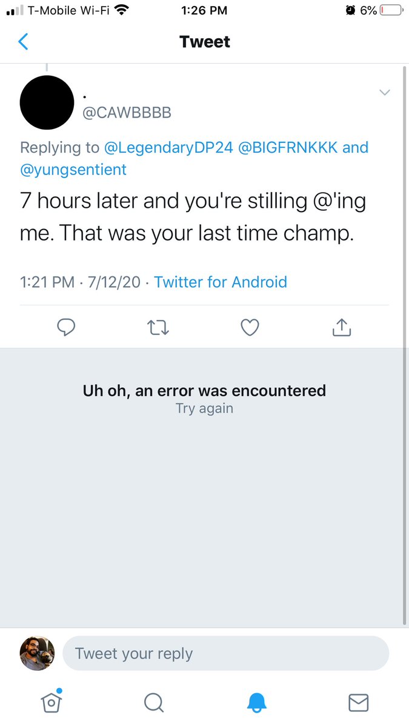
Task: Tap Try again to reload replies
Action: tap(204, 408)
